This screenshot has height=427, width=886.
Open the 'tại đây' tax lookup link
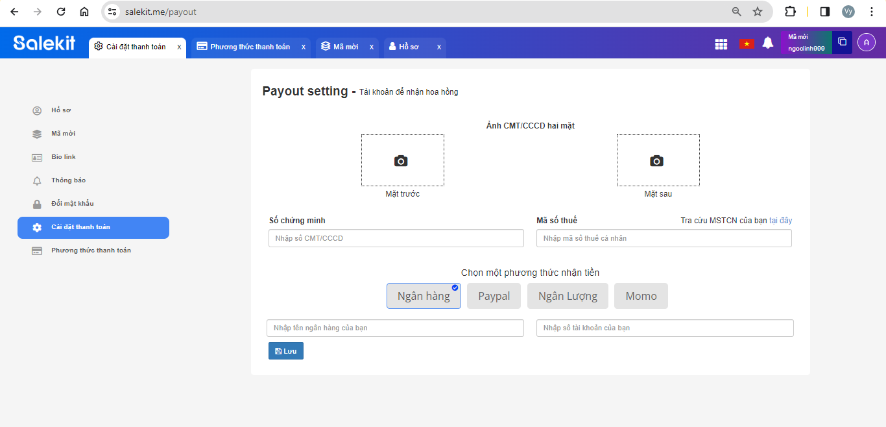(780, 221)
